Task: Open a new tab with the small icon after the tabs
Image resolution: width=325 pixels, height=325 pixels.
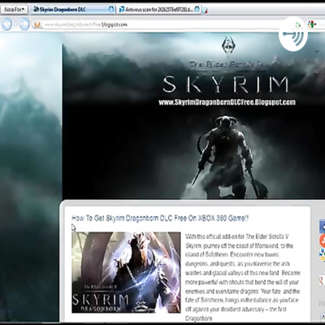Action: [205, 11]
